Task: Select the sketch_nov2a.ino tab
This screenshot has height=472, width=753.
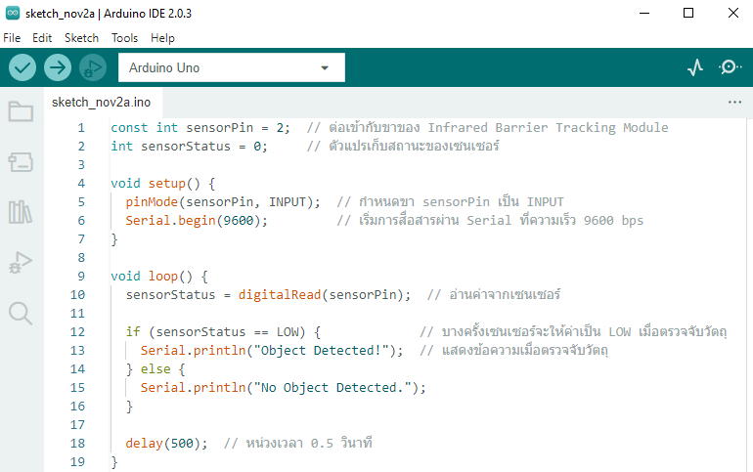Action: pos(102,102)
